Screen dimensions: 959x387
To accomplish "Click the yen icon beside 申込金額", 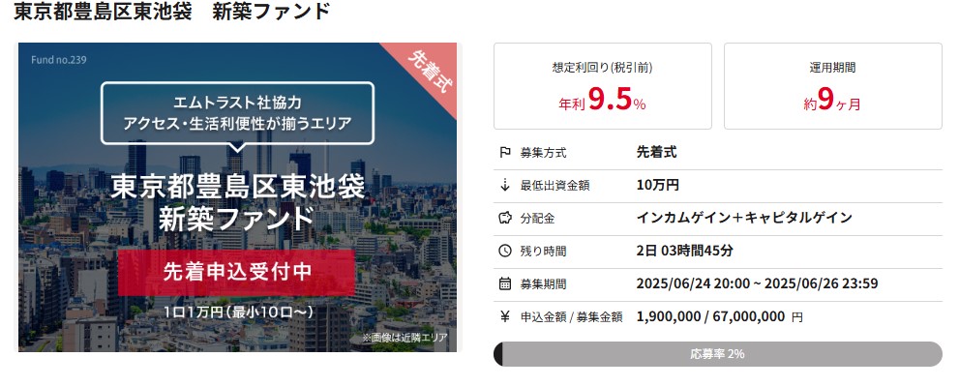I will [504, 315].
